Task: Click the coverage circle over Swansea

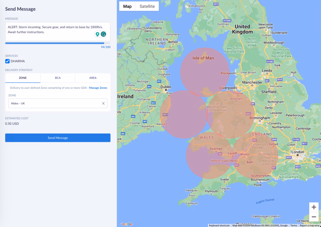Action: [209, 155]
